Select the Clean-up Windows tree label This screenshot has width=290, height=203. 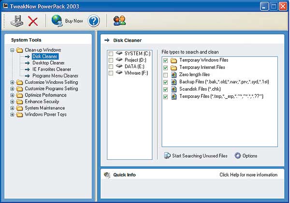pos(43,50)
